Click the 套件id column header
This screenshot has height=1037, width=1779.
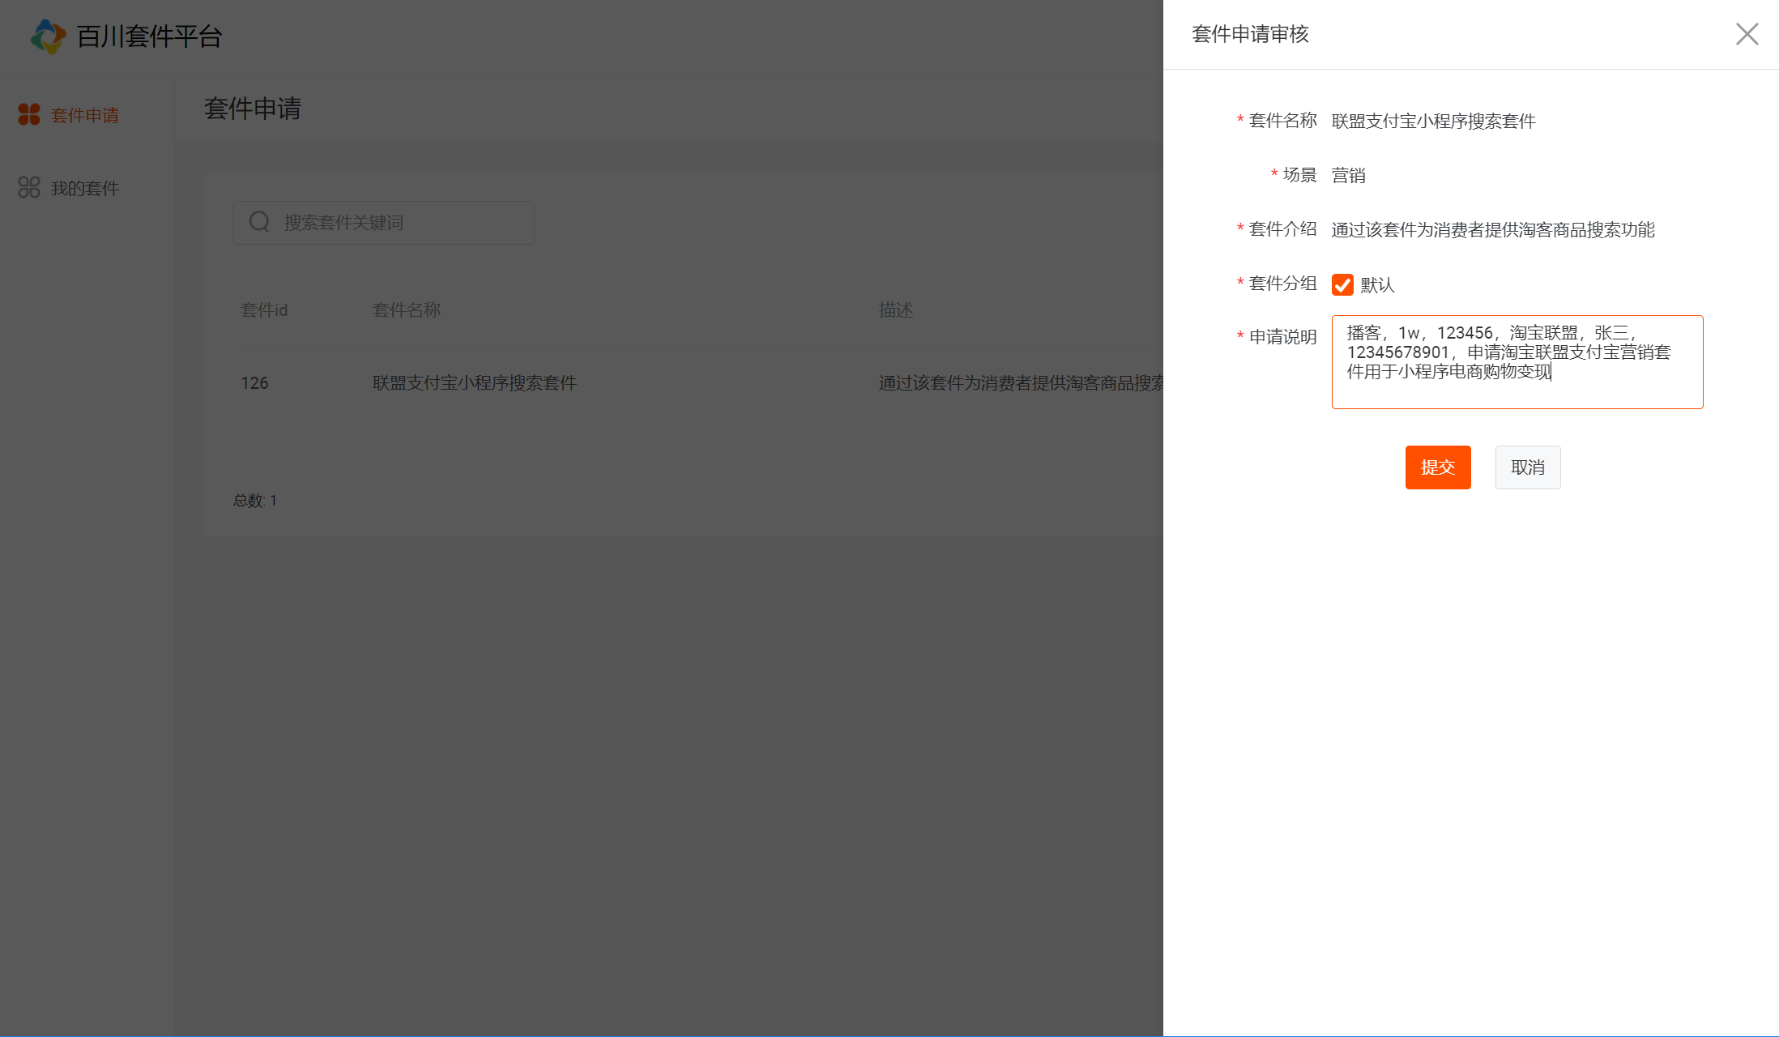264,310
